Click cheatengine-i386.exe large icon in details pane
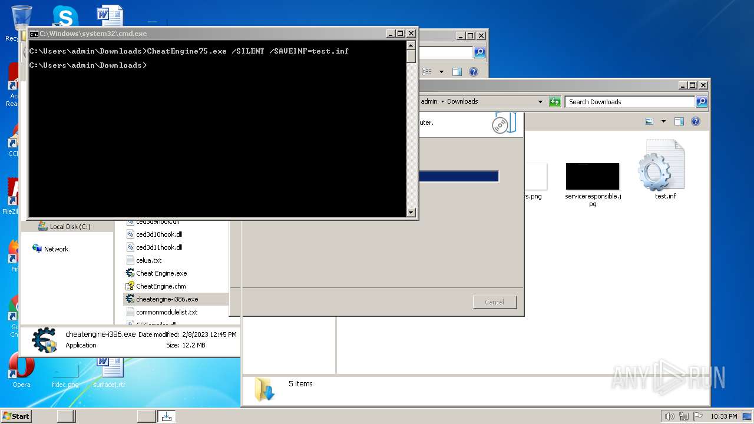Viewport: 754px width, 424px height. click(44, 340)
